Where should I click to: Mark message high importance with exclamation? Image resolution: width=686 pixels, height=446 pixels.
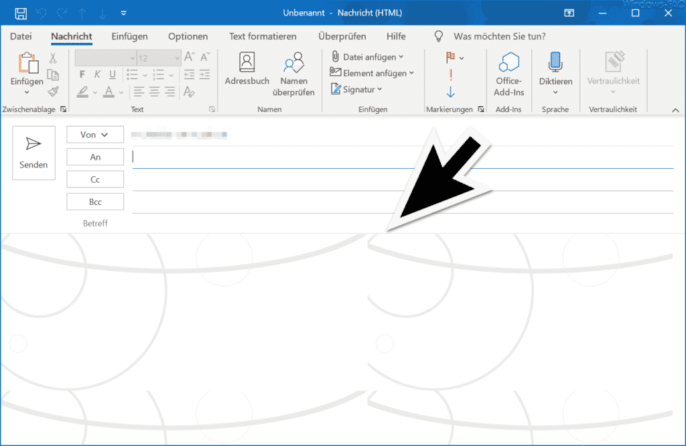(451, 75)
